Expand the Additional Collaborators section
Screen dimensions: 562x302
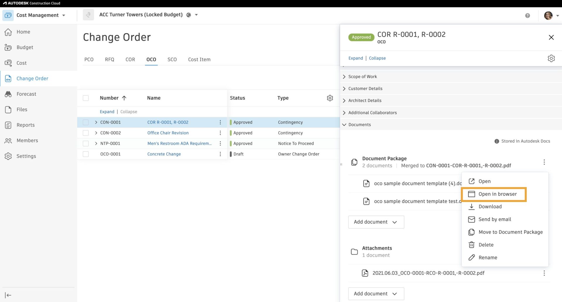click(451, 112)
